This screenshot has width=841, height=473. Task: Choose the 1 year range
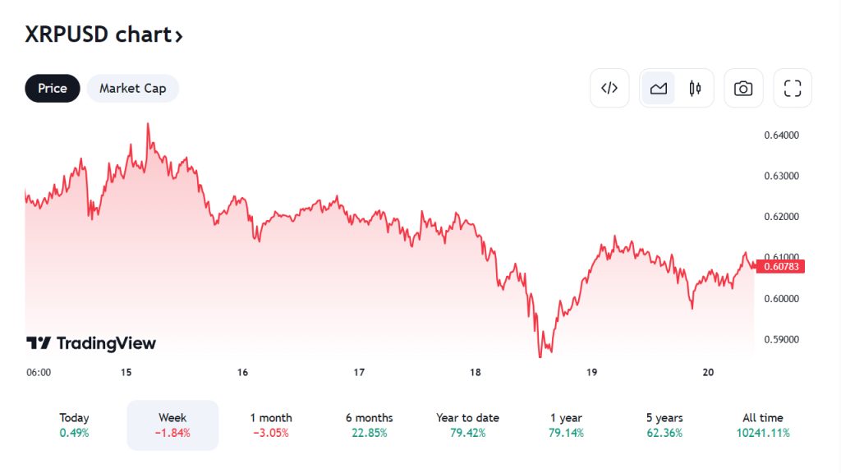click(566, 425)
